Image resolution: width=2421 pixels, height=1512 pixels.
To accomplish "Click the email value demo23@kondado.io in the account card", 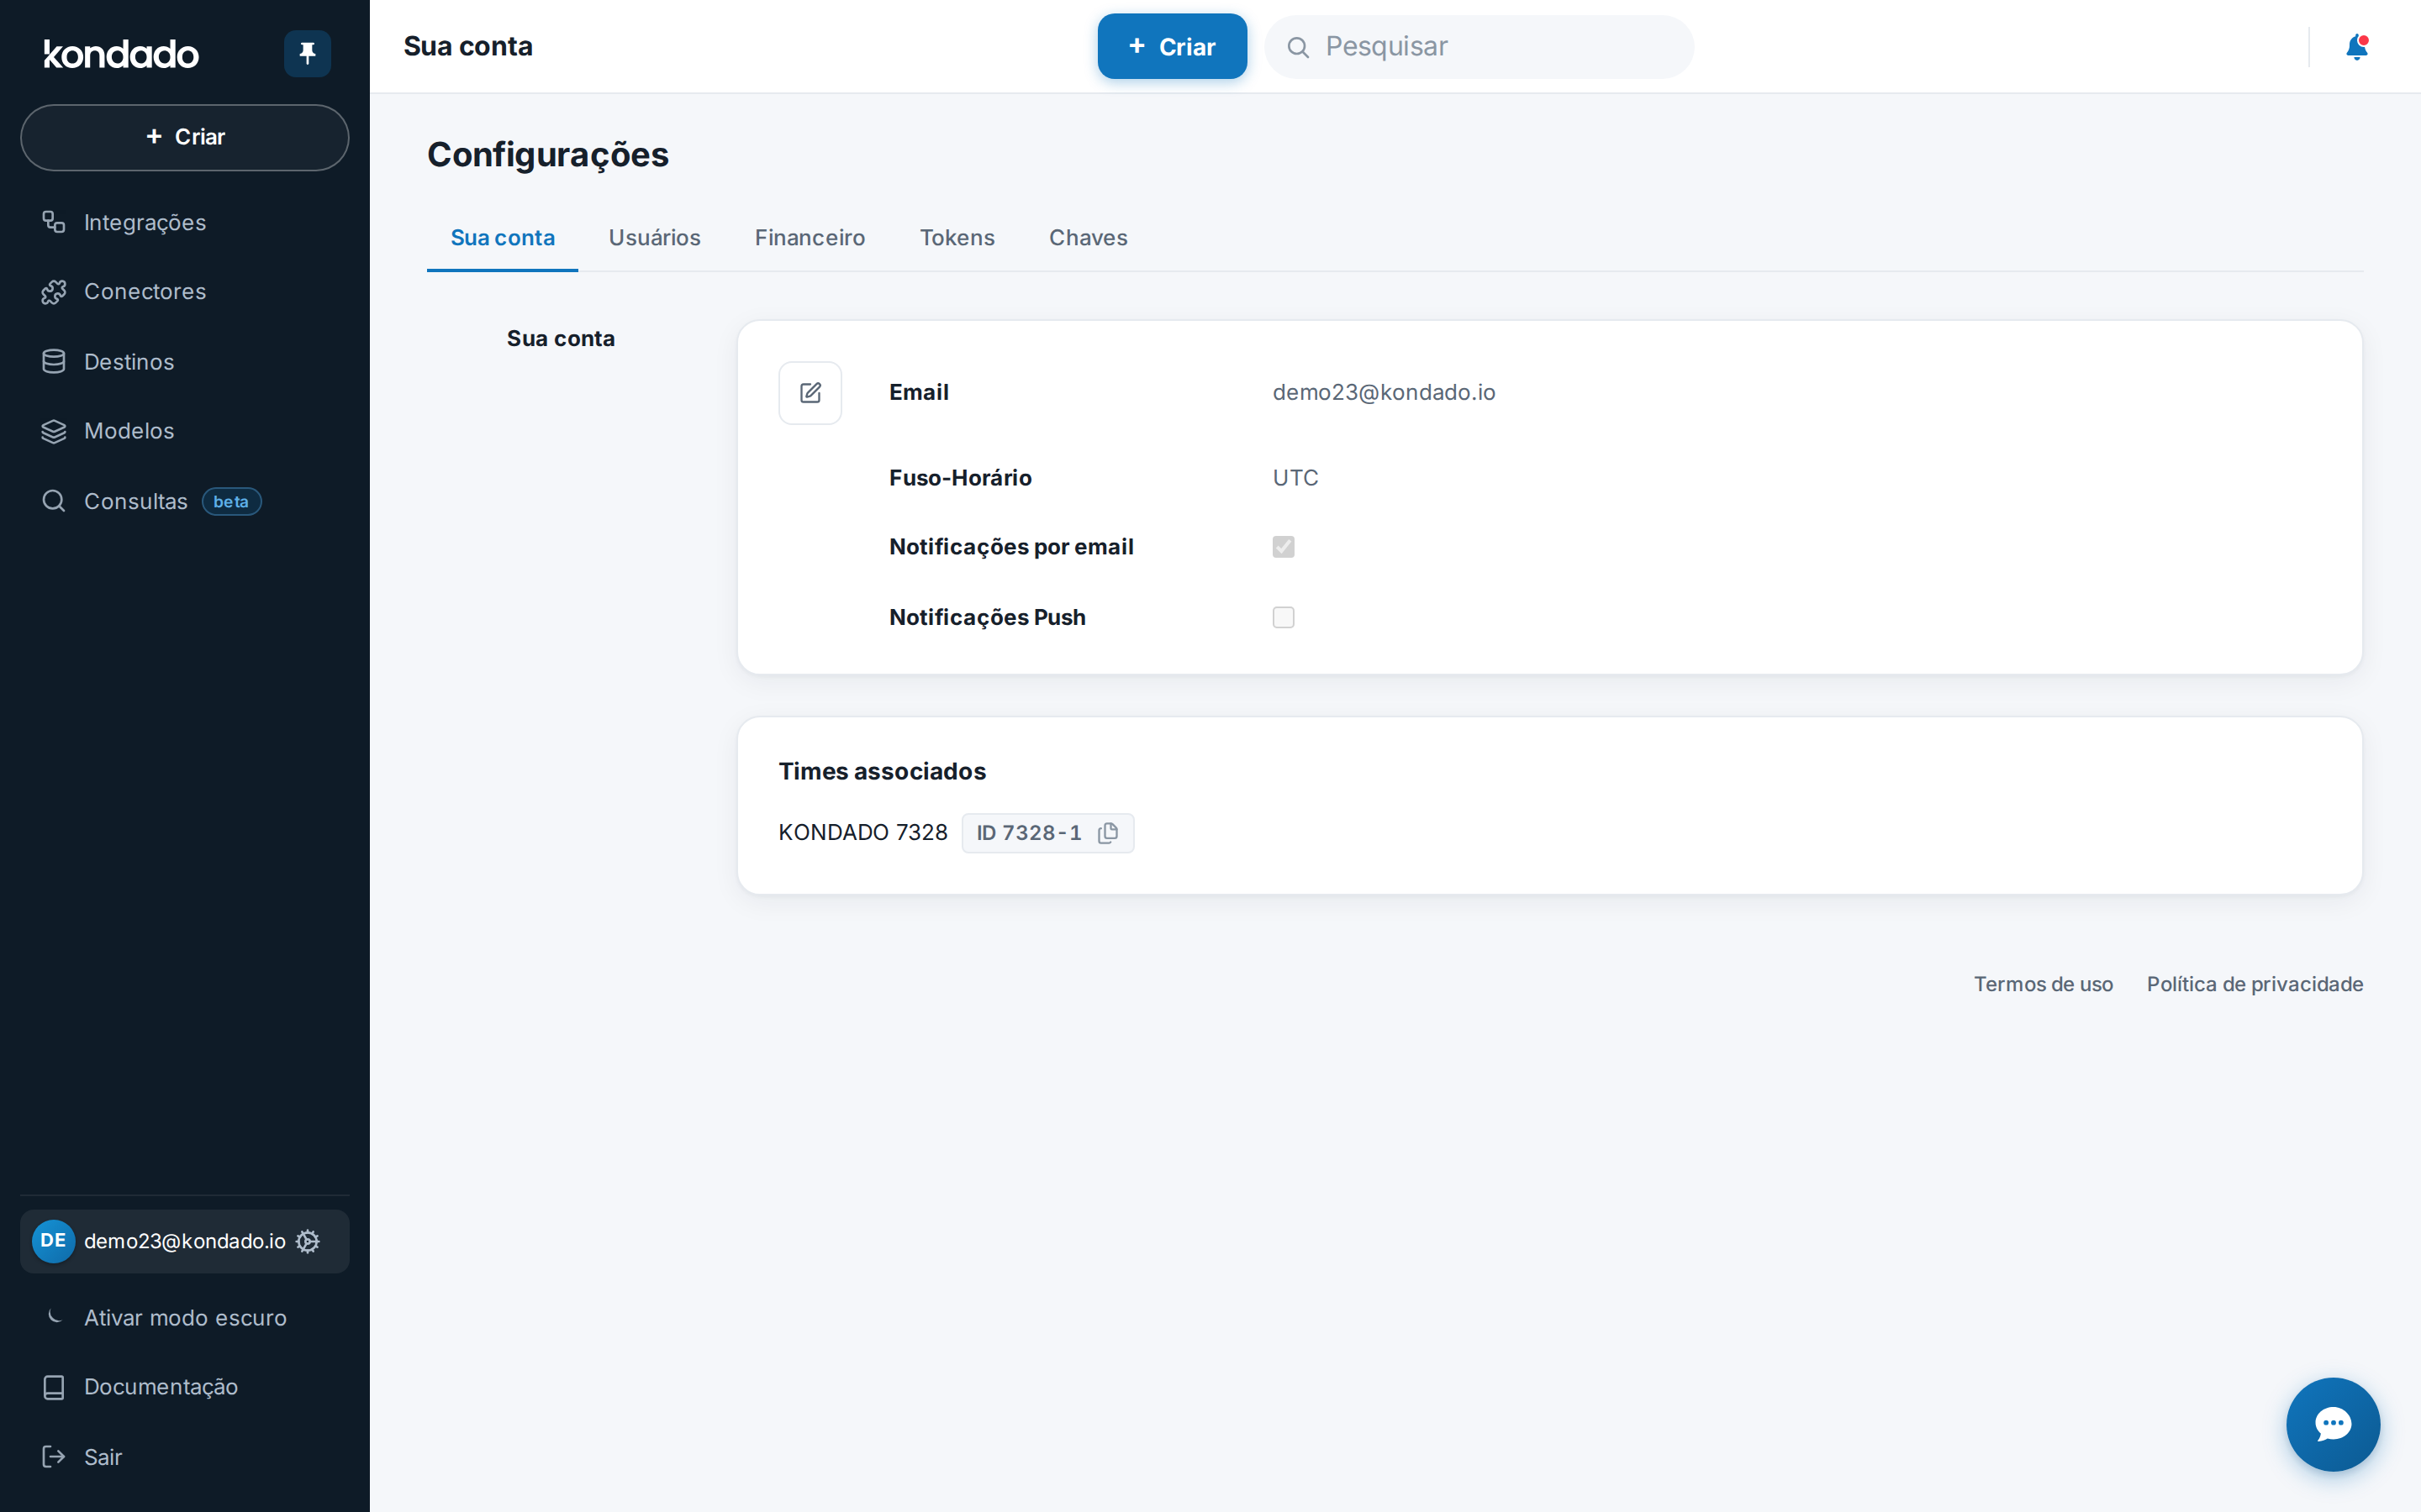I will click(x=1384, y=393).
